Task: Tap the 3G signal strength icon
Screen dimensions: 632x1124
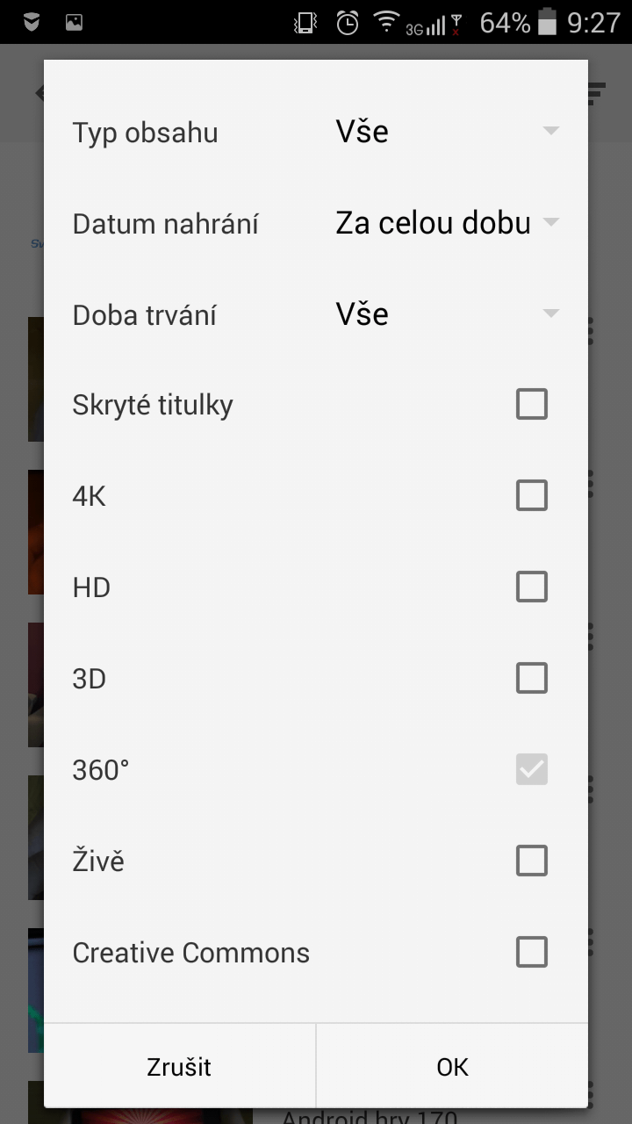Action: coord(427,26)
